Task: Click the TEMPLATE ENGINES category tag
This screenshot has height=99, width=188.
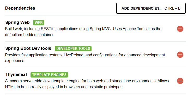Action: 49,75
